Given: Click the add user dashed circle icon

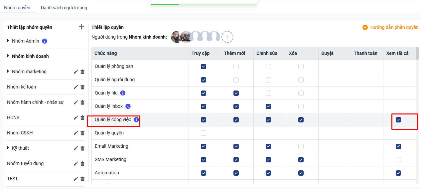Looking at the screenshot, I should click(x=227, y=37).
